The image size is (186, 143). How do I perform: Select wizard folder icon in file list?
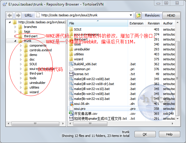(x=71, y=59)
